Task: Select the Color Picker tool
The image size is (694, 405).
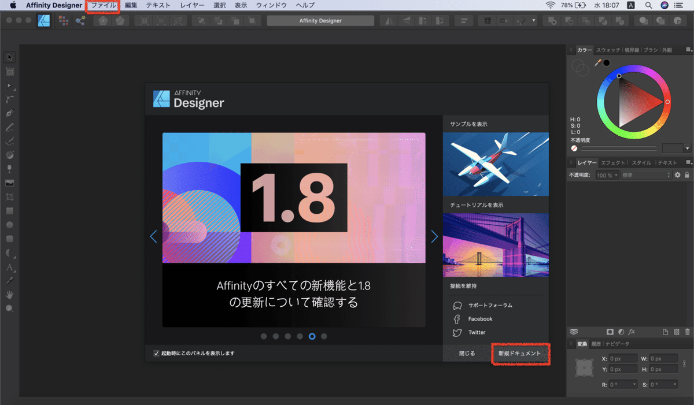Action: 9,281
